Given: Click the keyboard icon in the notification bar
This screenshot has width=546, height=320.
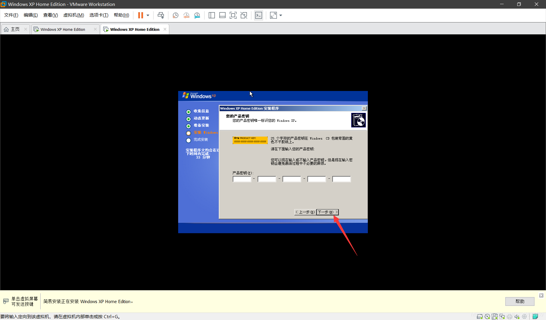Looking at the screenshot, I should (x=6, y=301).
